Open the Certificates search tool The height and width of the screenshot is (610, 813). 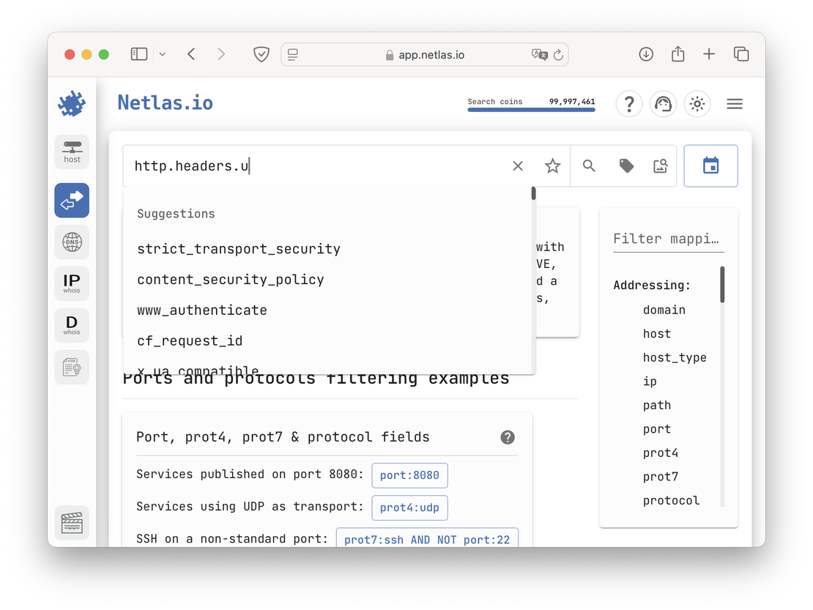tap(72, 367)
